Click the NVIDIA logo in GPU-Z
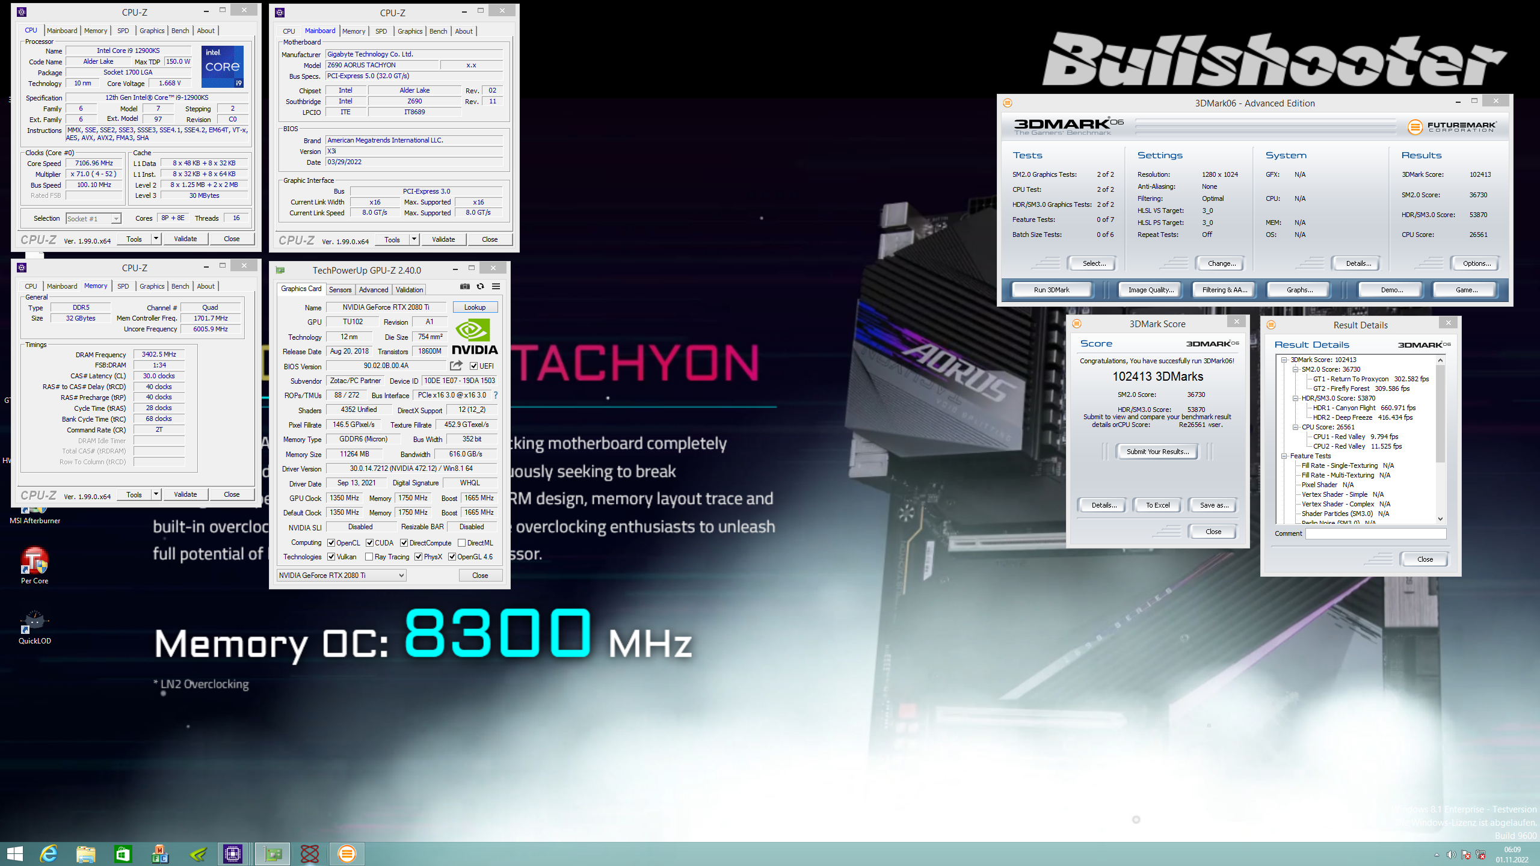Image resolution: width=1540 pixels, height=866 pixels. [x=475, y=337]
